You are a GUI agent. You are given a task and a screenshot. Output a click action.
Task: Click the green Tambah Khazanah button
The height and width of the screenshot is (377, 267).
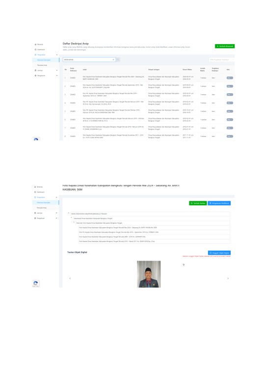point(225,46)
